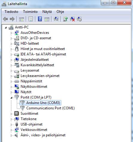The width and height of the screenshot is (133, 142).
Task: Open the Tiedosto menu
Action: click(x=11, y=12)
